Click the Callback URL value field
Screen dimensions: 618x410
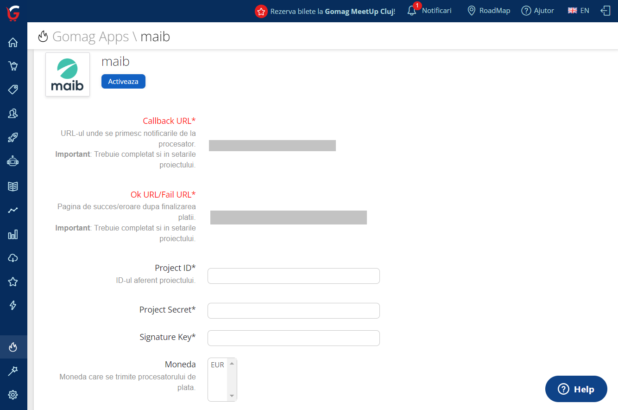272,146
